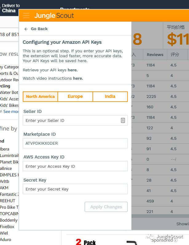
Task: Click the Seller ID autofill icon
Action: pyautogui.click(x=123, y=121)
